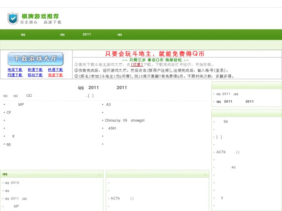Open the red 高速下载 link
This screenshot has height=211, width=282.
tap(55, 75)
